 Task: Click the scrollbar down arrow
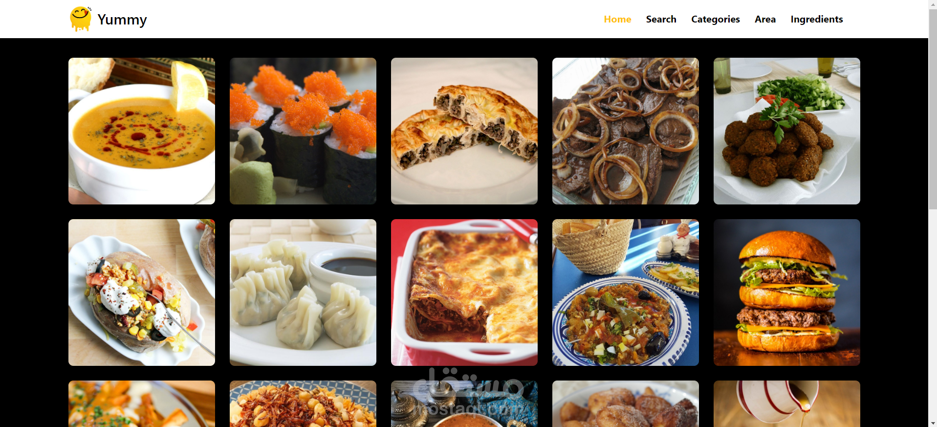coord(933,423)
